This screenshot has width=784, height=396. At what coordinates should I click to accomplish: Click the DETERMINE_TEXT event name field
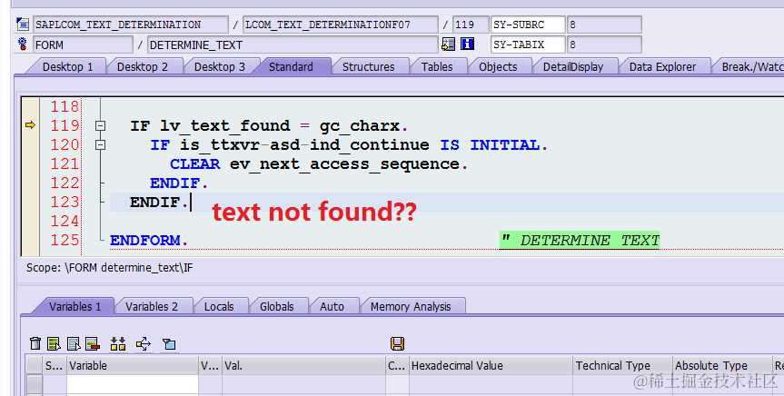(x=293, y=45)
